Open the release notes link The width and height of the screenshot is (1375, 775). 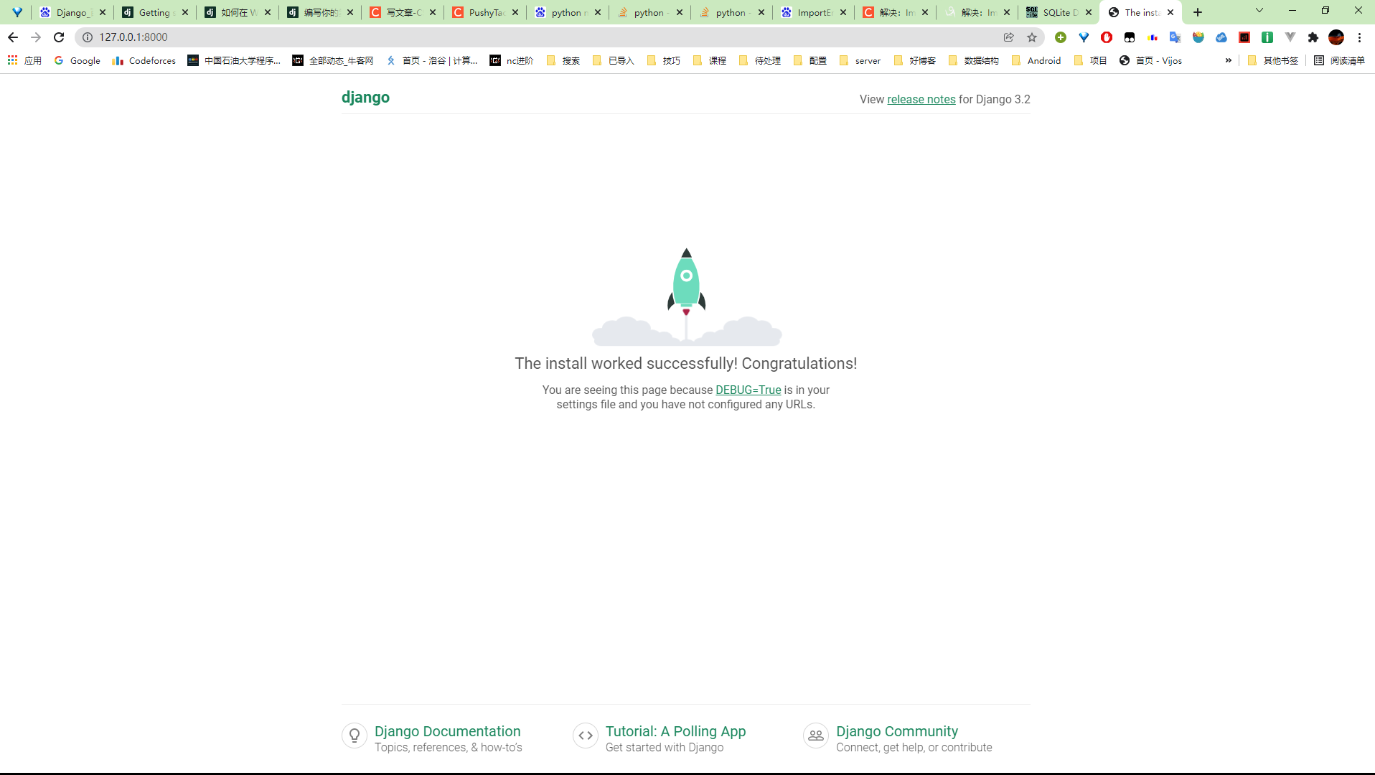tap(921, 100)
